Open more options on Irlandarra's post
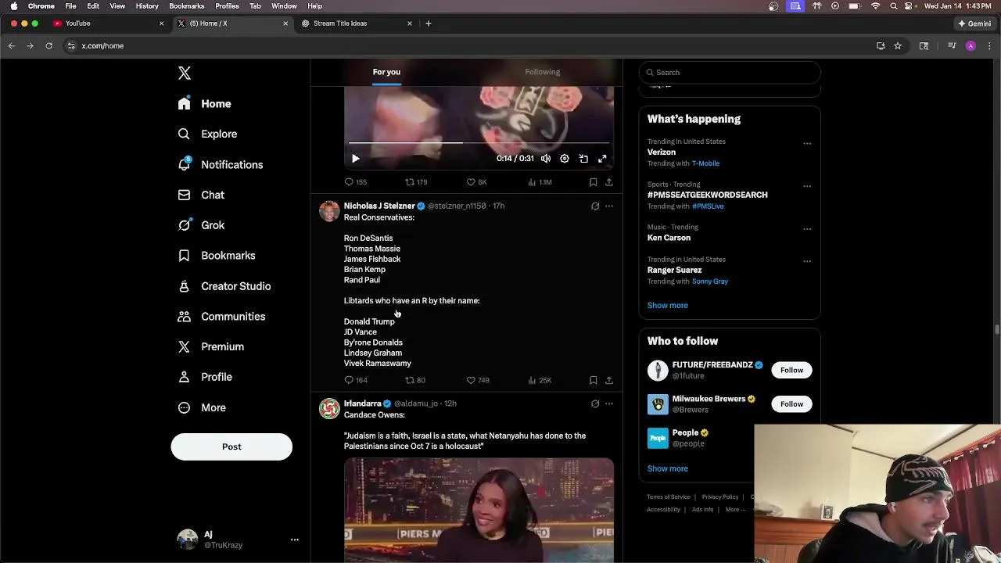Image resolution: width=1001 pixels, height=563 pixels. point(609,404)
